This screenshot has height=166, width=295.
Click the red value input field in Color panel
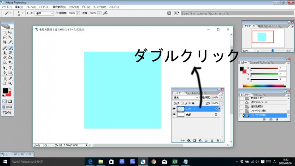(283, 68)
